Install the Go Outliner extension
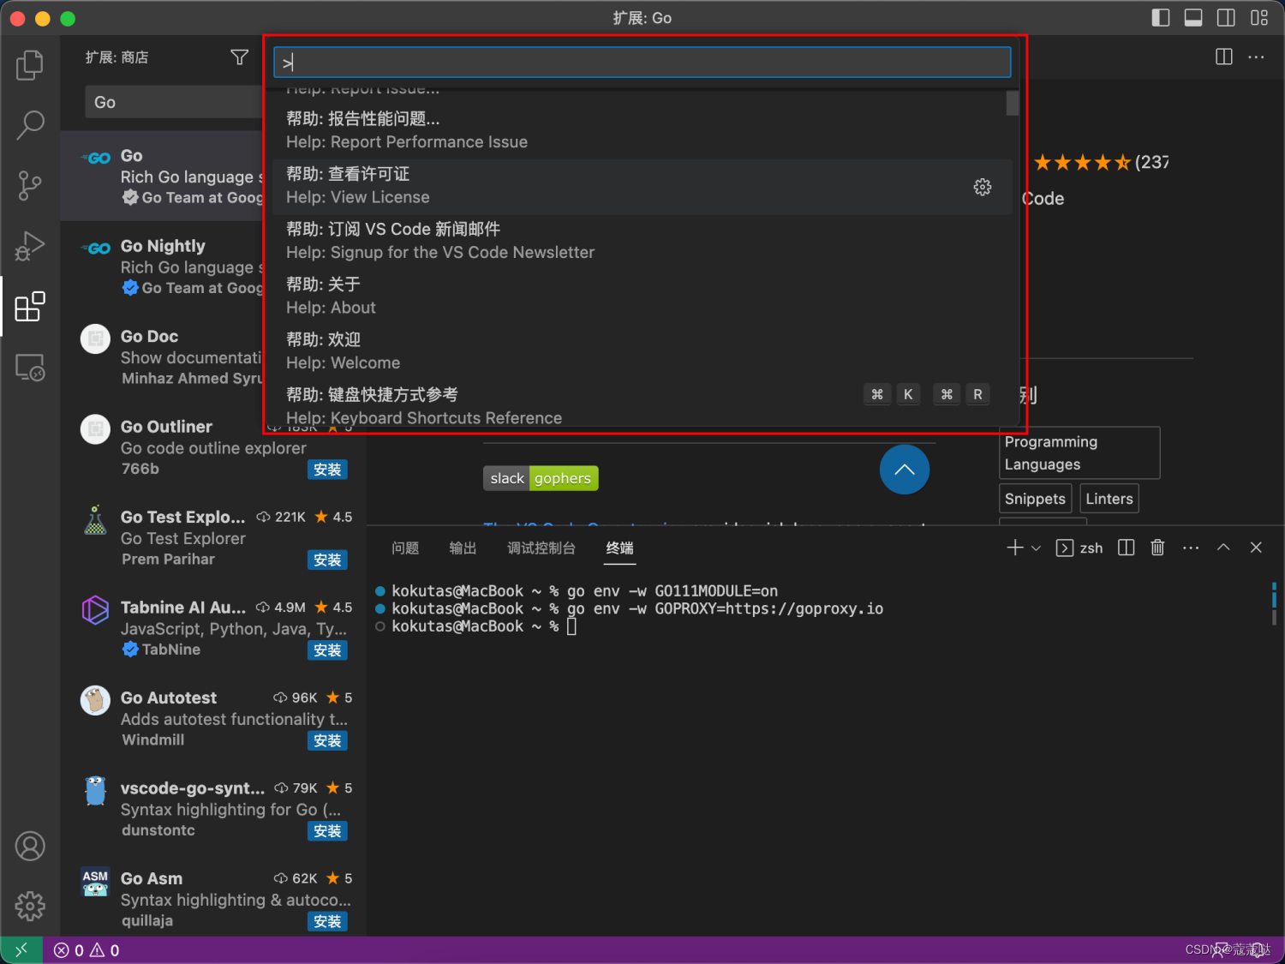The image size is (1285, 964). (327, 470)
